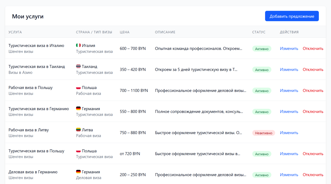The width and height of the screenshot is (331, 184).
Task: Click the Poland flag in Рабочая виза row
Action: pyautogui.click(x=78, y=87)
